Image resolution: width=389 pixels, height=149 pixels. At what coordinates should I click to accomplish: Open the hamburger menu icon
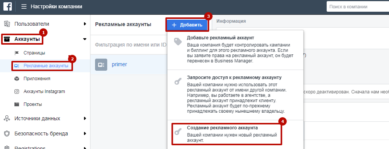[24, 7]
